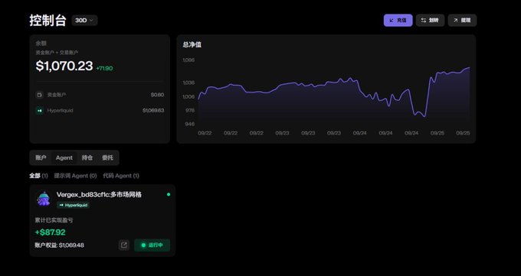Click the 提现 withdraw button
This screenshot has height=276, width=521.
(462, 20)
